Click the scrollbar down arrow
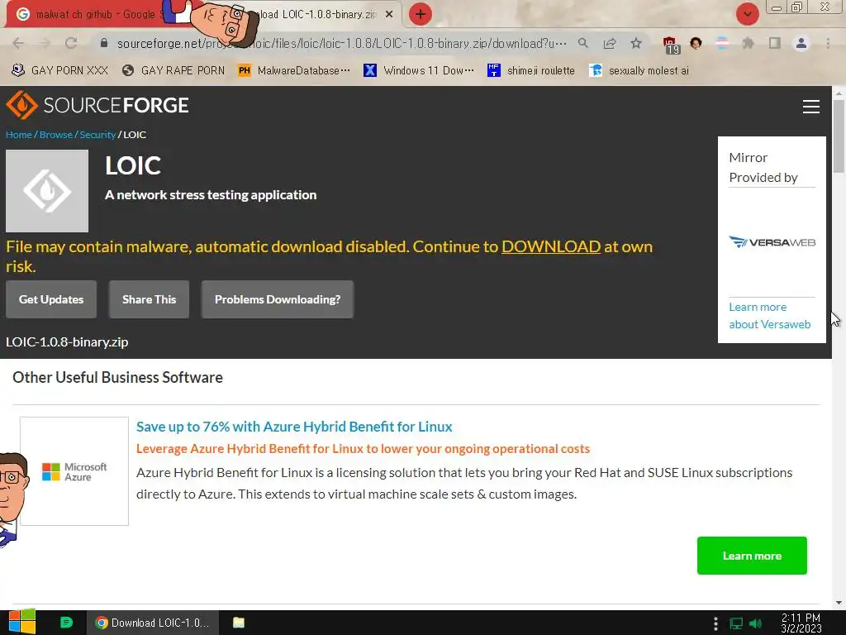The height and width of the screenshot is (635, 846). click(x=839, y=603)
